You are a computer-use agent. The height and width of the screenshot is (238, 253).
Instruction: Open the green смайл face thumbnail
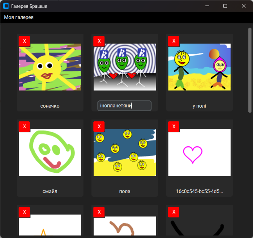click(x=50, y=153)
